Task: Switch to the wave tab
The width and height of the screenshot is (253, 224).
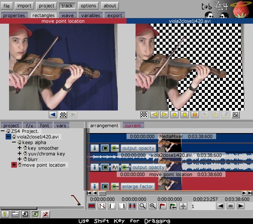Action: [67, 15]
